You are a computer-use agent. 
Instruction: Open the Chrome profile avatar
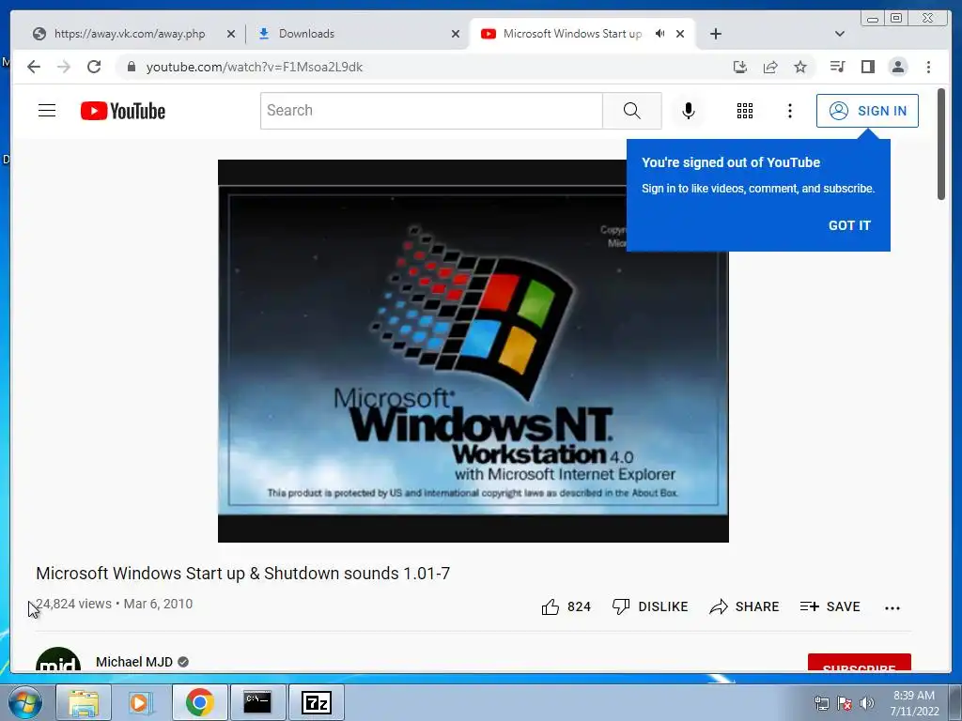click(x=897, y=67)
